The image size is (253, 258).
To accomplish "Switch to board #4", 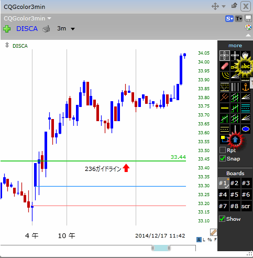I will [223, 195].
